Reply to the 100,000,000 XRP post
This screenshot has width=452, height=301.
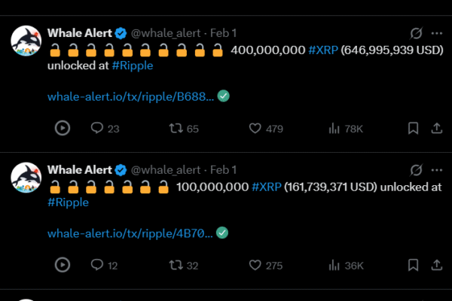coord(97,265)
